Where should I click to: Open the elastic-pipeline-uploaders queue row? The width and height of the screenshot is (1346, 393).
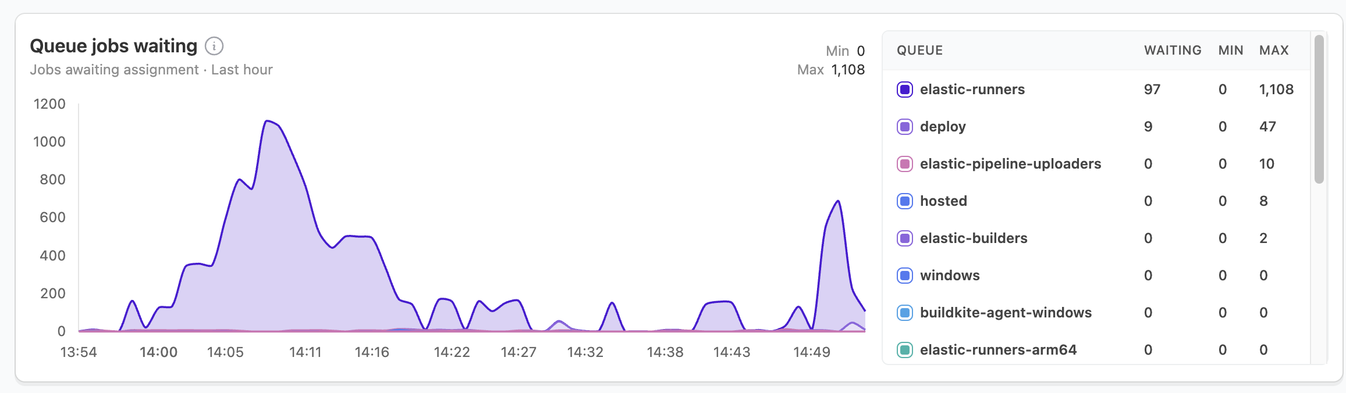1010,164
